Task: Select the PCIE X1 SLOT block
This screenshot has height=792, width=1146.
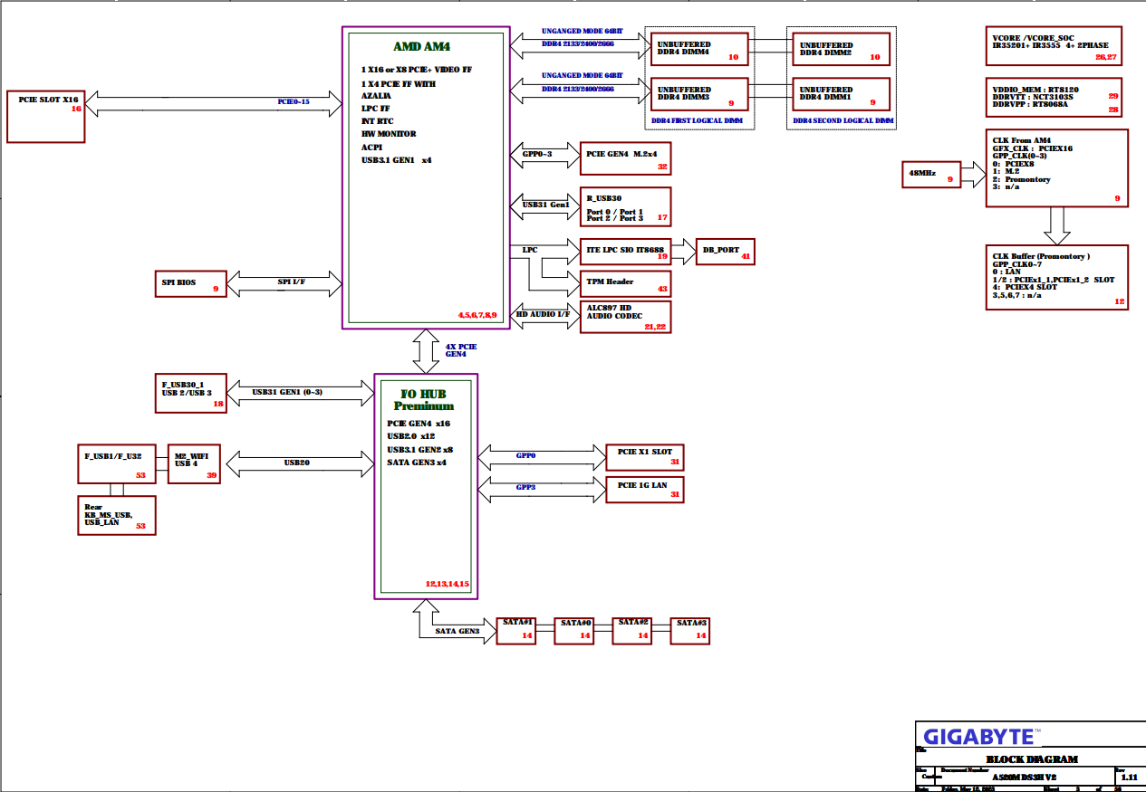Action: [x=644, y=458]
